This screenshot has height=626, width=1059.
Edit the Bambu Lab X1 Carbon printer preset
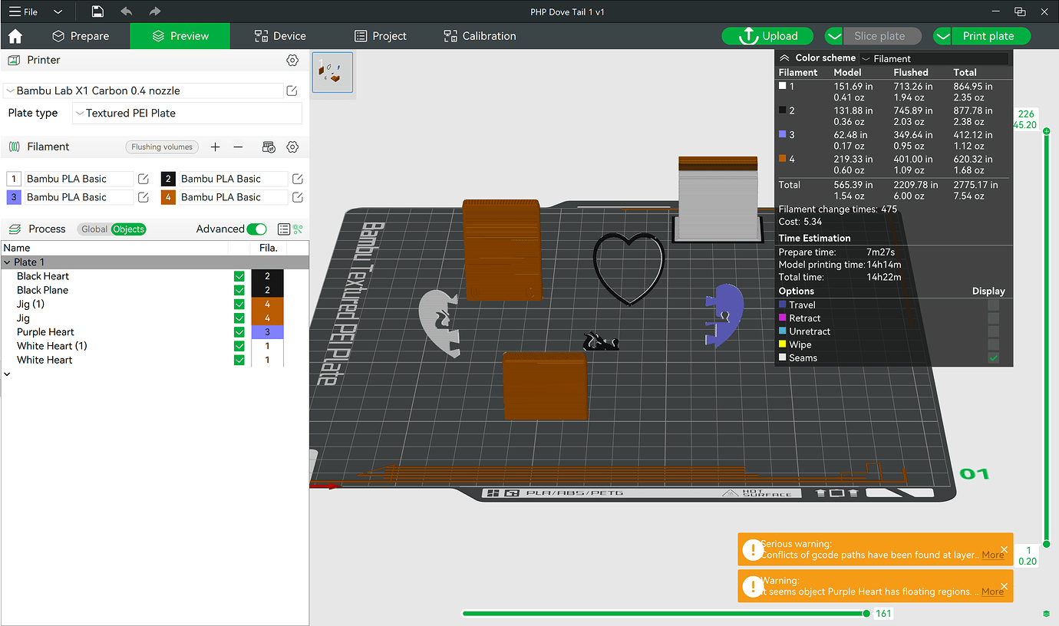click(x=292, y=91)
